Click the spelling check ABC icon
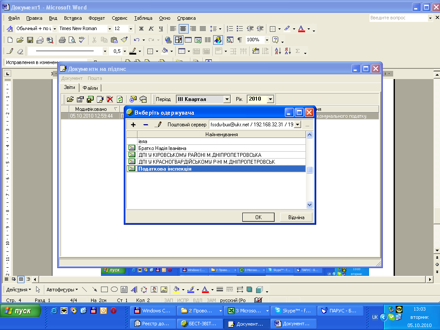This screenshot has width=440, height=330. click(82, 40)
